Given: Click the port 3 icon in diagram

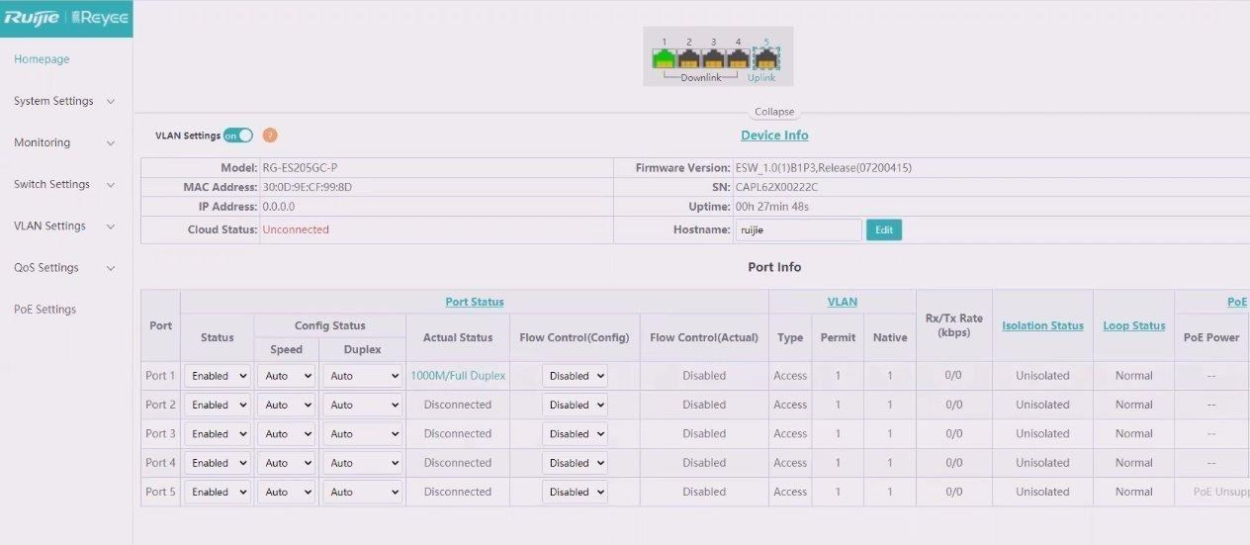Looking at the screenshot, I should pyautogui.click(x=713, y=59).
